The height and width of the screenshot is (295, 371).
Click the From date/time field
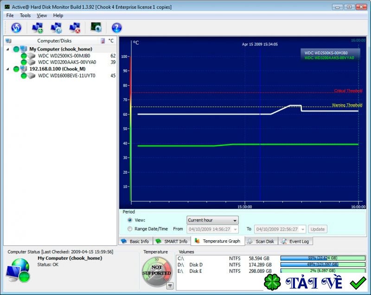(x=212, y=229)
